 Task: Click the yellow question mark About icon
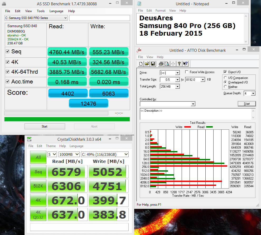[x=179, y=64]
